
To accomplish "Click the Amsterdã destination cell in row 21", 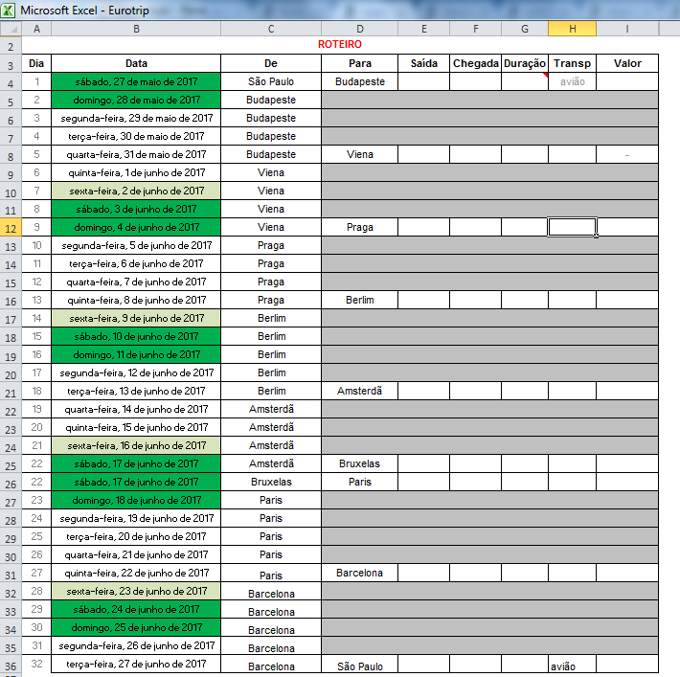I will (359, 392).
